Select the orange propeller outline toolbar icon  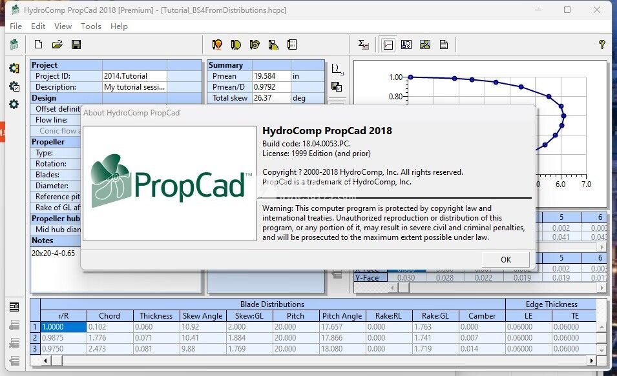[217, 45]
